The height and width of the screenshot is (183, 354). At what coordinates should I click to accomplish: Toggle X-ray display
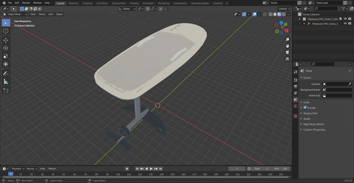point(265,14)
